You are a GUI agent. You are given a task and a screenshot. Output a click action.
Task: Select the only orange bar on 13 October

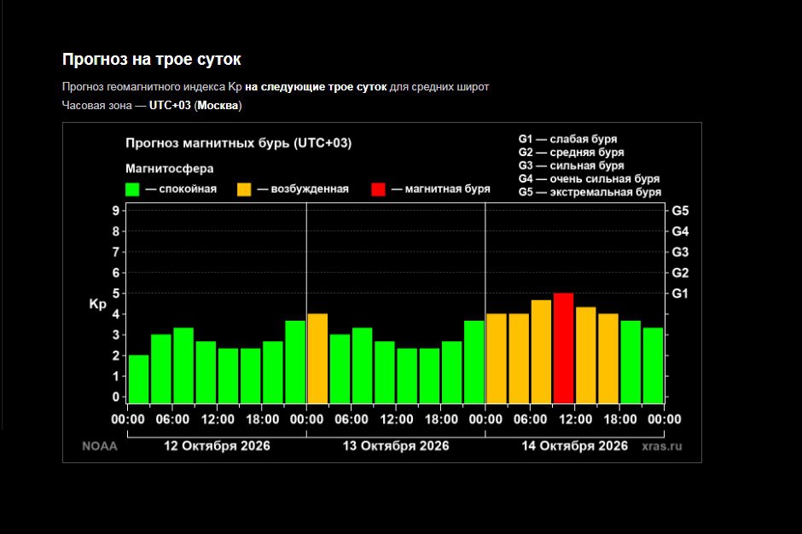click(317, 358)
